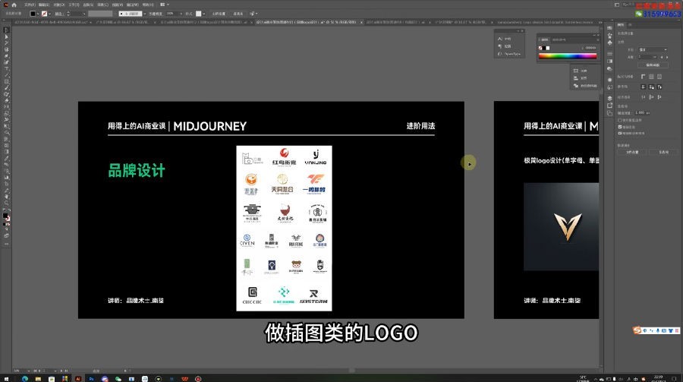Open the 单位 units dropdown in Properties

tap(653, 49)
